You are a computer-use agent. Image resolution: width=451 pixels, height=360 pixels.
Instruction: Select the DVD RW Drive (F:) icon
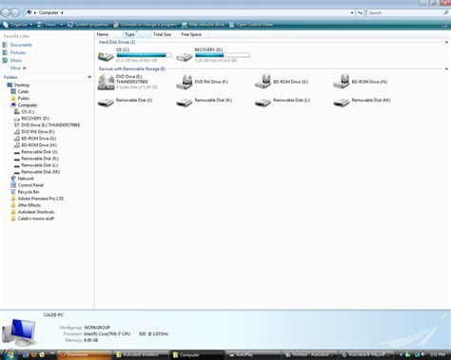coord(185,82)
